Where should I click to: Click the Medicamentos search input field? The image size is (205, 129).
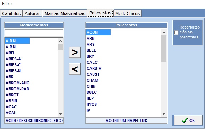(34, 33)
